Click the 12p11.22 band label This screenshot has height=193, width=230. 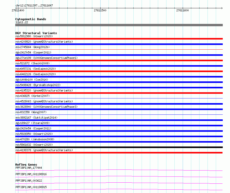click(22, 22)
